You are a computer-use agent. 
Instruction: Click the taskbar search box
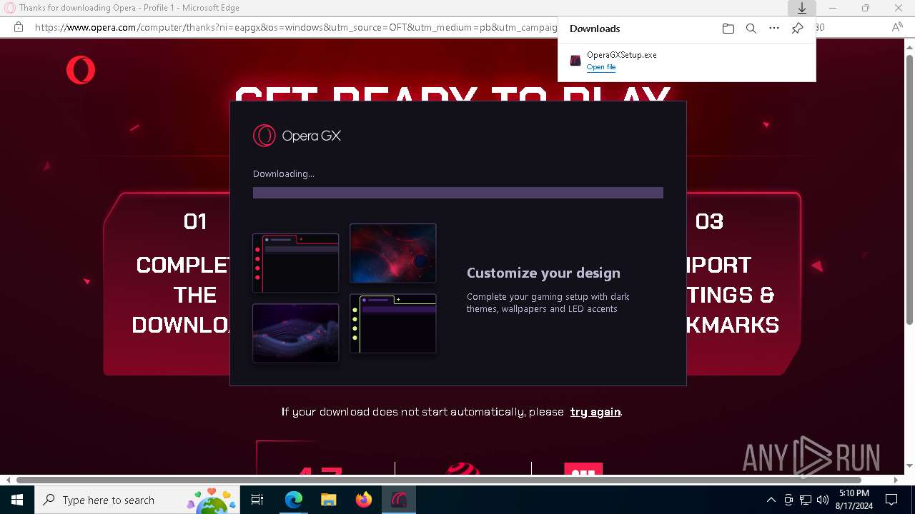137,500
